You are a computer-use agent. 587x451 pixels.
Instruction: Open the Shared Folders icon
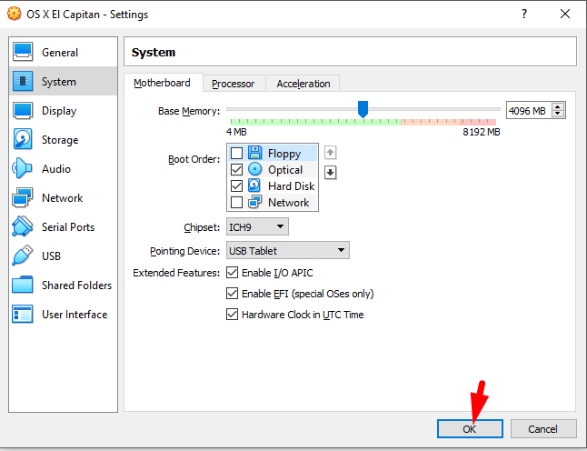click(24, 286)
